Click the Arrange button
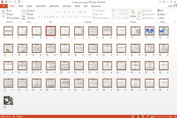Screen dimensions: 177x118 point(133,14)
